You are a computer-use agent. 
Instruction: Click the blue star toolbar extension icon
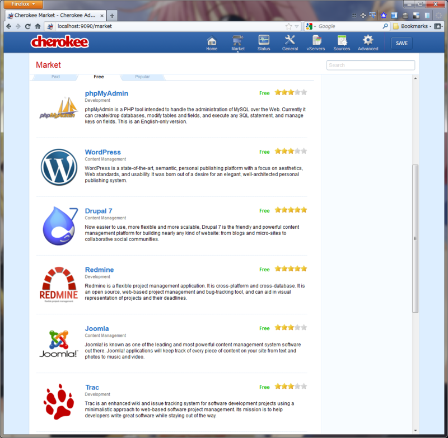(x=384, y=16)
